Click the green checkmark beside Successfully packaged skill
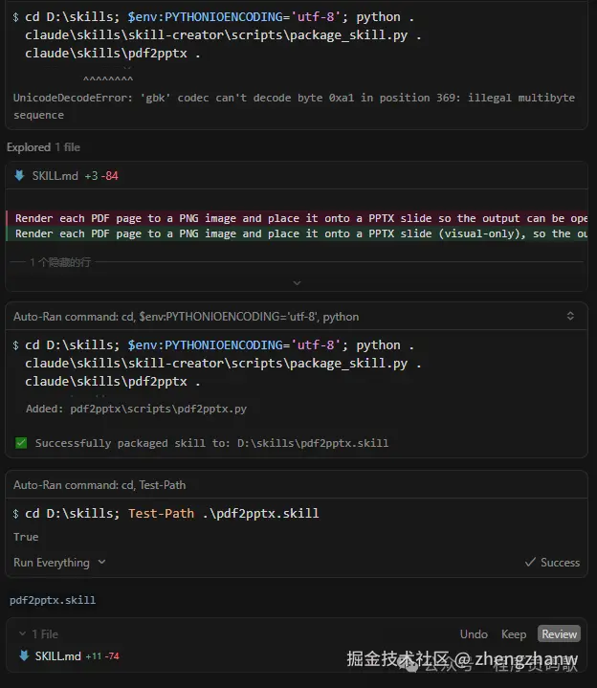Viewport: 597px width, 688px height. [21, 443]
